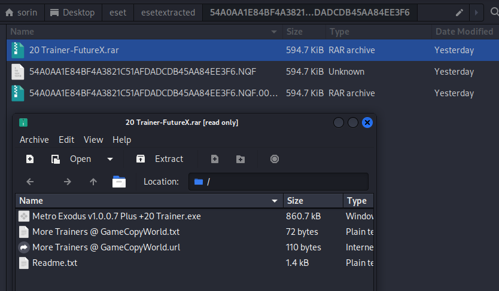
Task: Select the NQF.00… RAR archive file
Action: coord(252,93)
